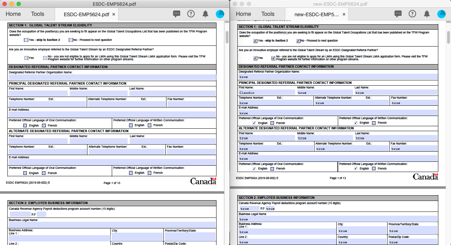Check alternate contact oral French box, left window
This screenshot has width=451, height=245.
(x=44, y=173)
